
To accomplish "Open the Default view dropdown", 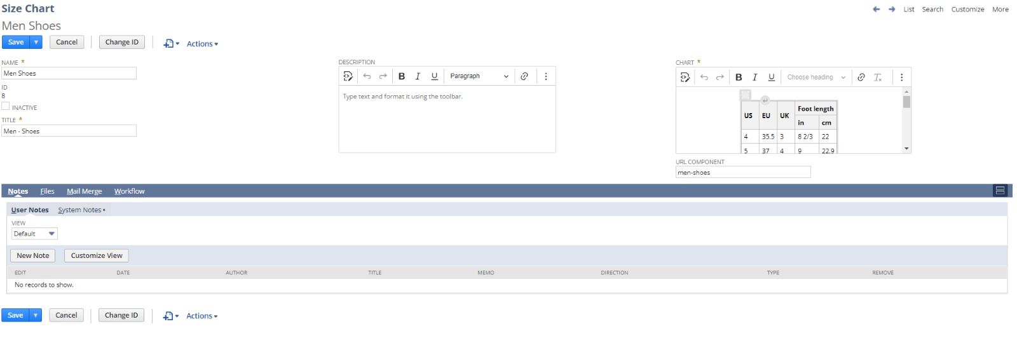I will 34,234.
